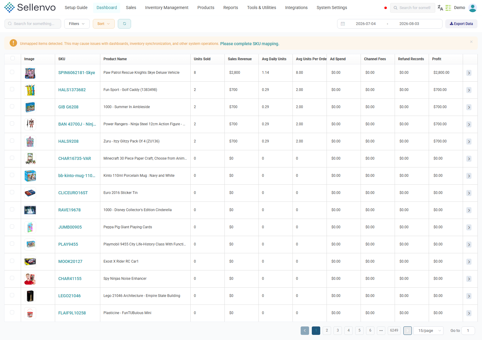
Task: Open row arrow for MOOK20127
Action: (x=469, y=262)
